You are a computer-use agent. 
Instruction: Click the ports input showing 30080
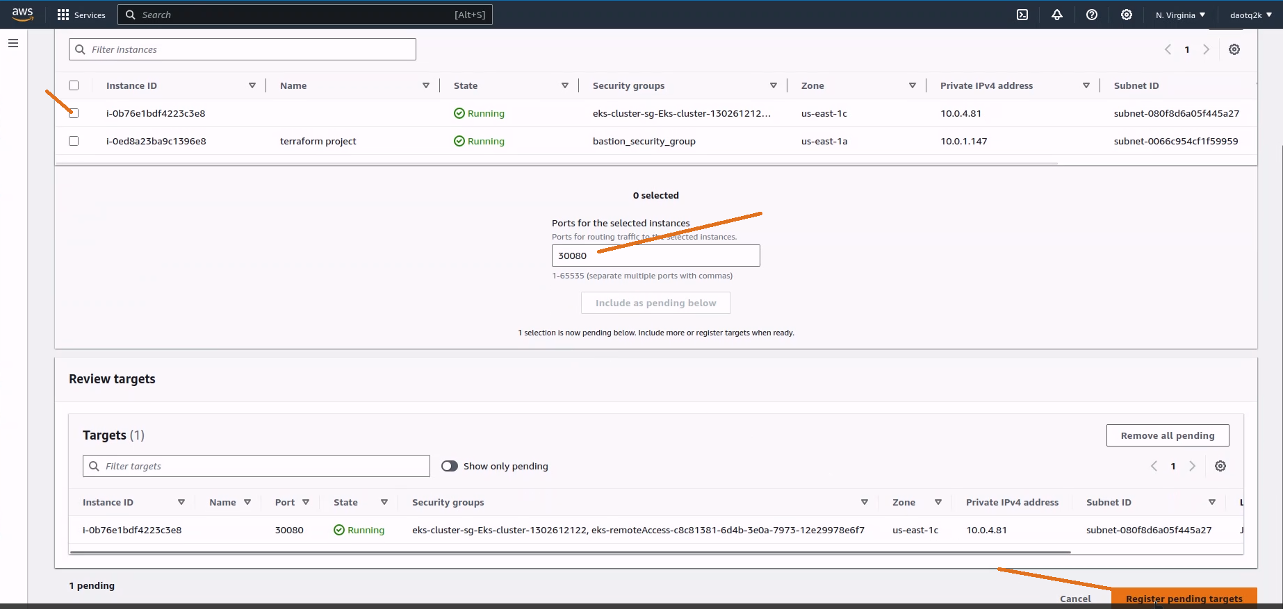[x=656, y=256]
